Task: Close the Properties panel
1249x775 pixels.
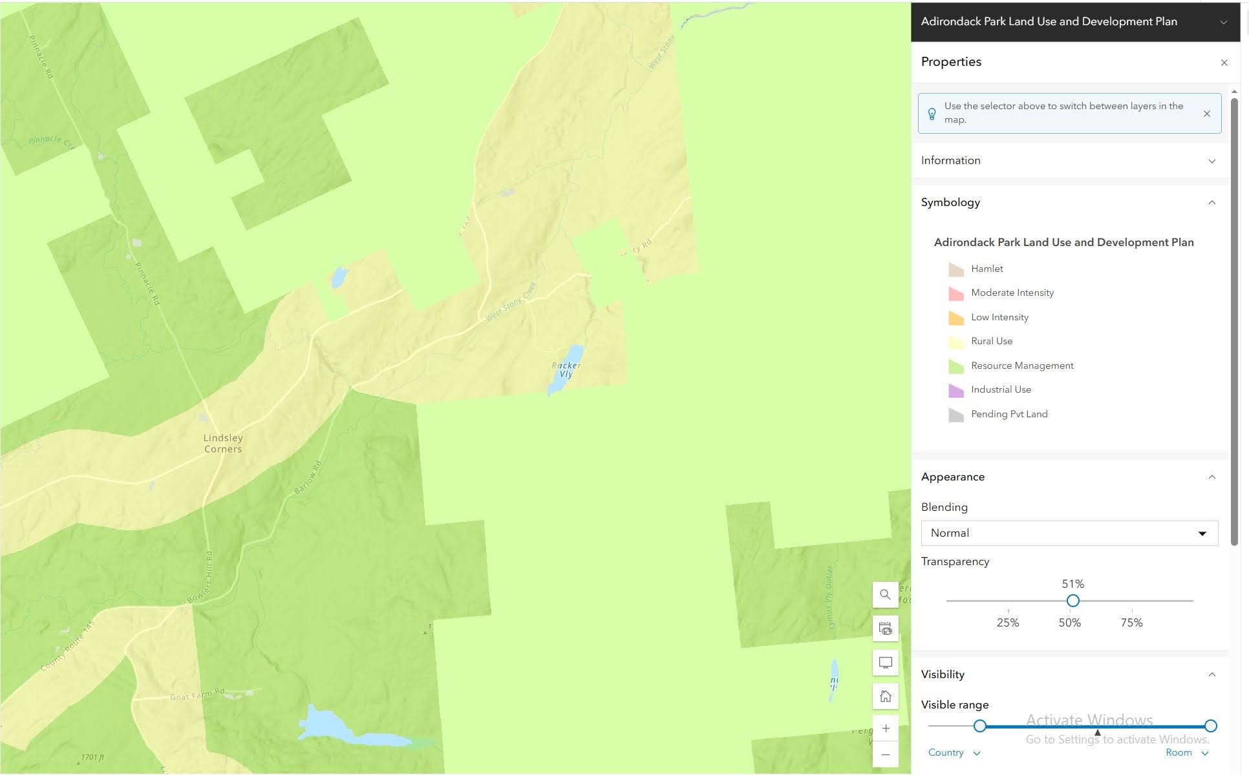Action: pyautogui.click(x=1223, y=63)
